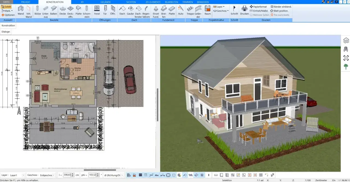Open the DATEI menu
Screen dimensions: 350x182
(x=6, y=2)
